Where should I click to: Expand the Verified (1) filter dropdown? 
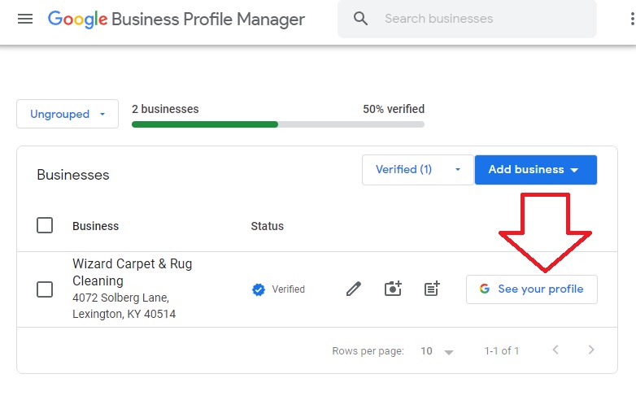tap(418, 170)
